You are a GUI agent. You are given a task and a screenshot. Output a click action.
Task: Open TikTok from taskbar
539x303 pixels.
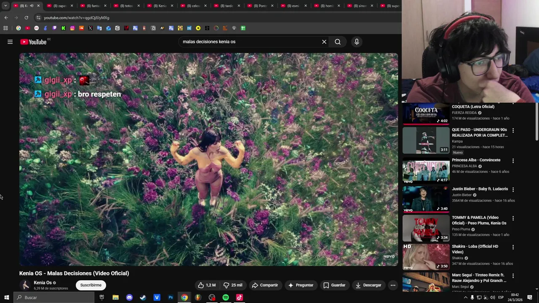click(239, 298)
